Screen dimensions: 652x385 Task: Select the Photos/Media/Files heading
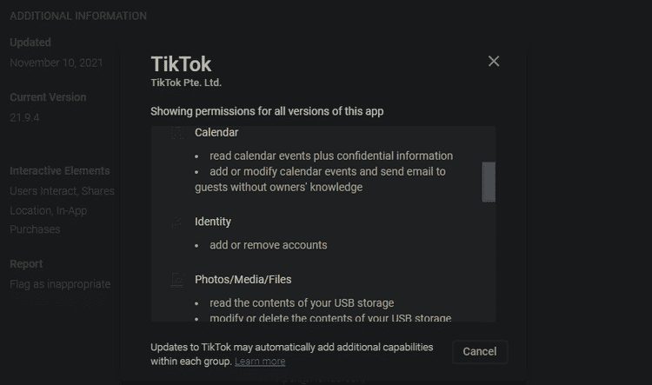[243, 279]
